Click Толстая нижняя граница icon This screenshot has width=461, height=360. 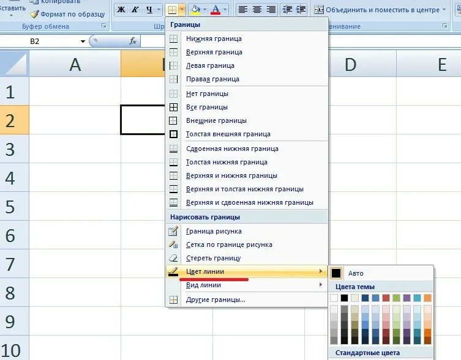pos(173,163)
